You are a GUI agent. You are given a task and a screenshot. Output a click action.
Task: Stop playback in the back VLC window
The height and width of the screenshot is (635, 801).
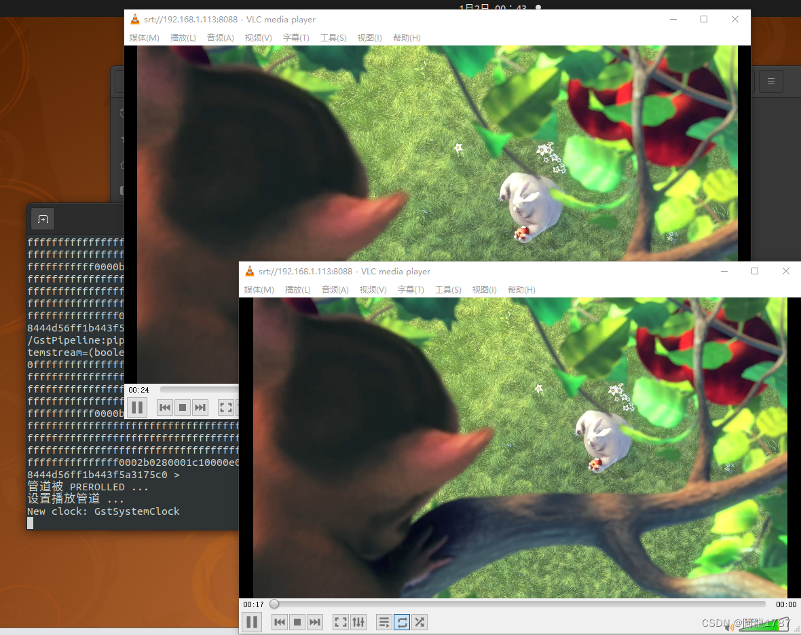[183, 407]
